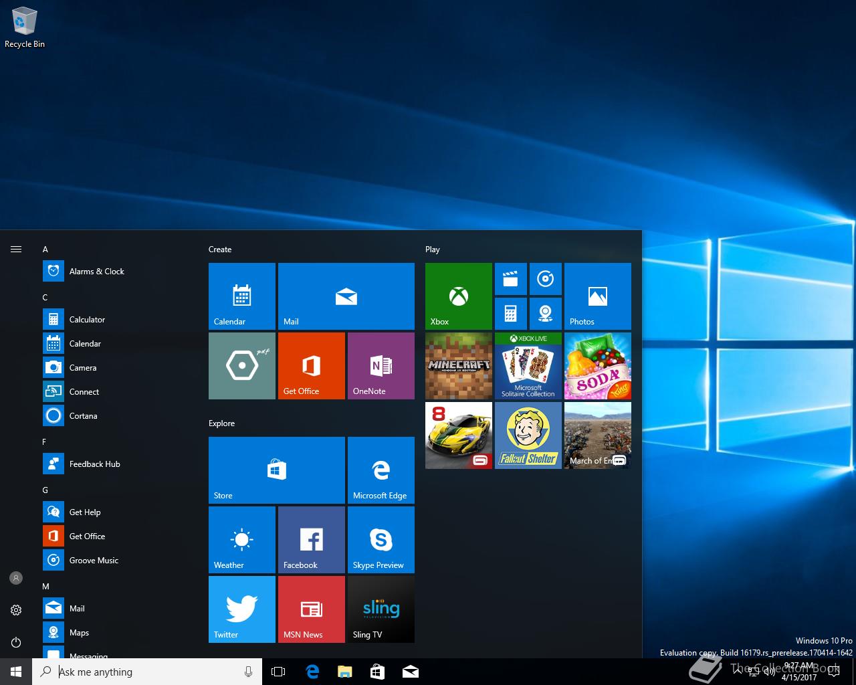Open the Skype Preview tile
The image size is (856, 685).
[x=381, y=540]
